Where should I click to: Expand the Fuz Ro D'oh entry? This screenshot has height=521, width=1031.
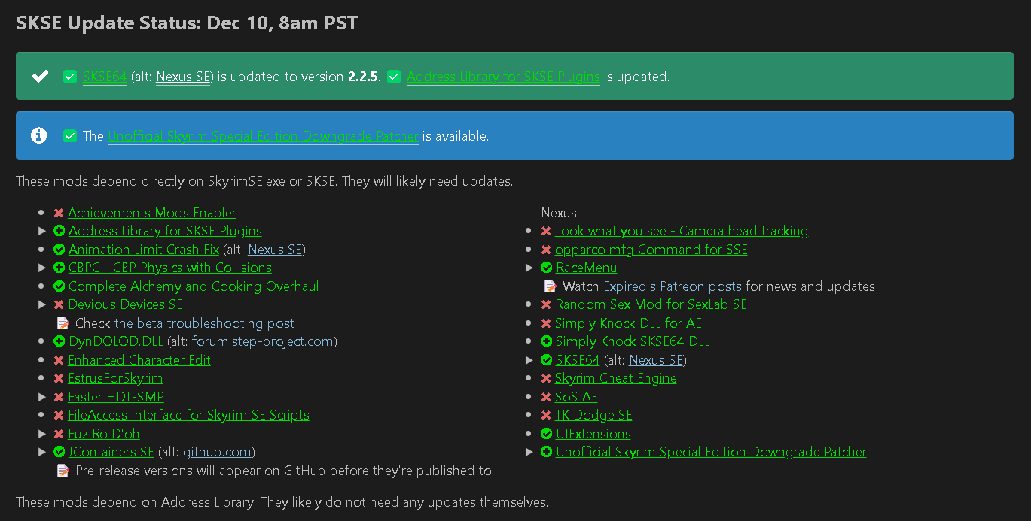coord(42,434)
